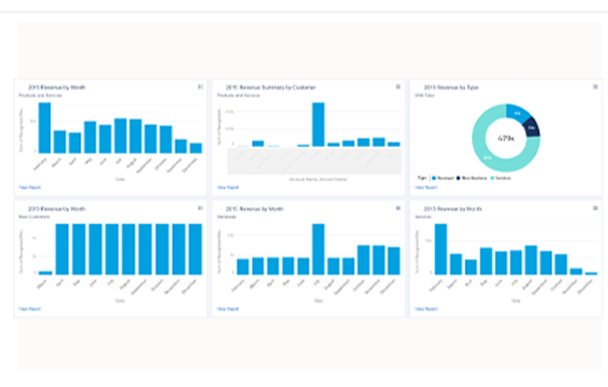Expand the Revenue Summary by Customer chart
Screen dimensions: 608x387
click(398, 87)
